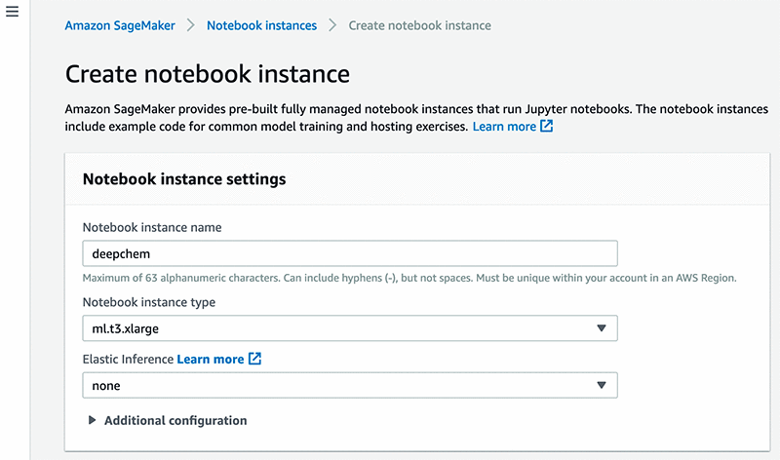The width and height of the screenshot is (780, 460).
Task: Expand Additional configuration disclosure triangle
Action: (x=93, y=421)
